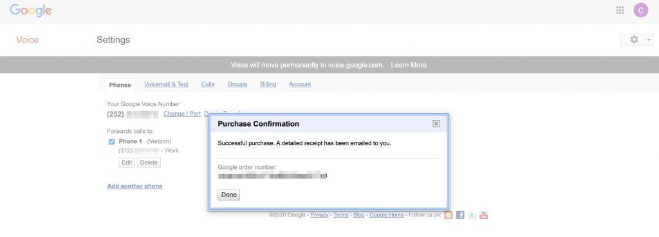Open the Calls tab
This screenshot has height=237, width=659.
(208, 84)
